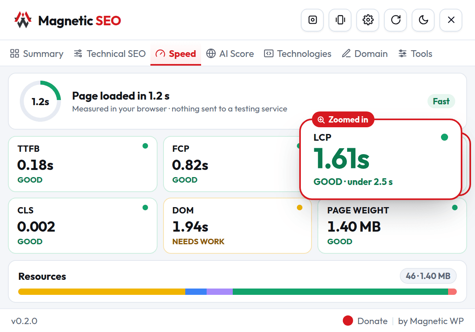Click the red Donate circle icon

tap(348, 321)
